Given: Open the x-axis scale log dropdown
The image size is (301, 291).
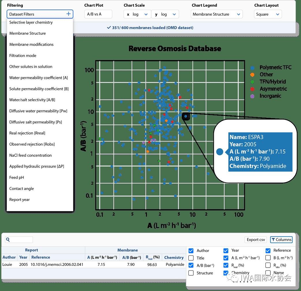Looking at the screenshot, I should click(x=137, y=14).
